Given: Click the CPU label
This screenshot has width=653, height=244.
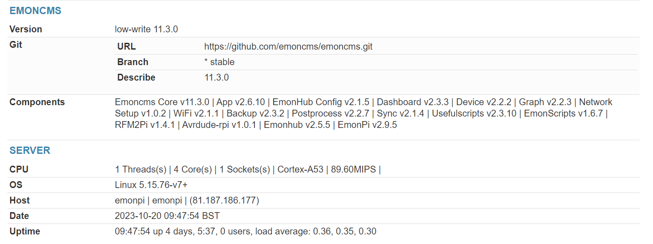Looking at the screenshot, I should tap(19, 169).
